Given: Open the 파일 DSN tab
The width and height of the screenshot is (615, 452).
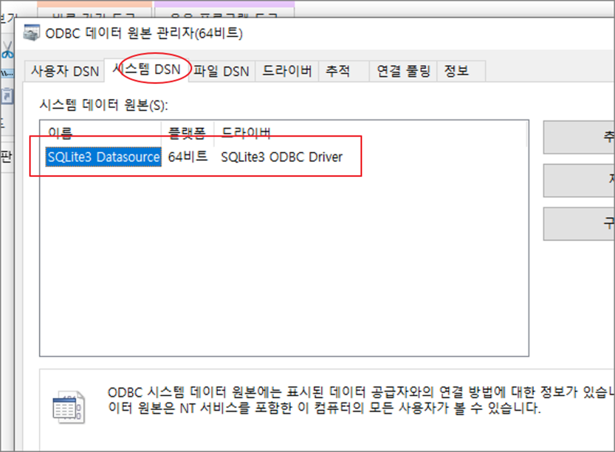Looking at the screenshot, I should point(221,72).
